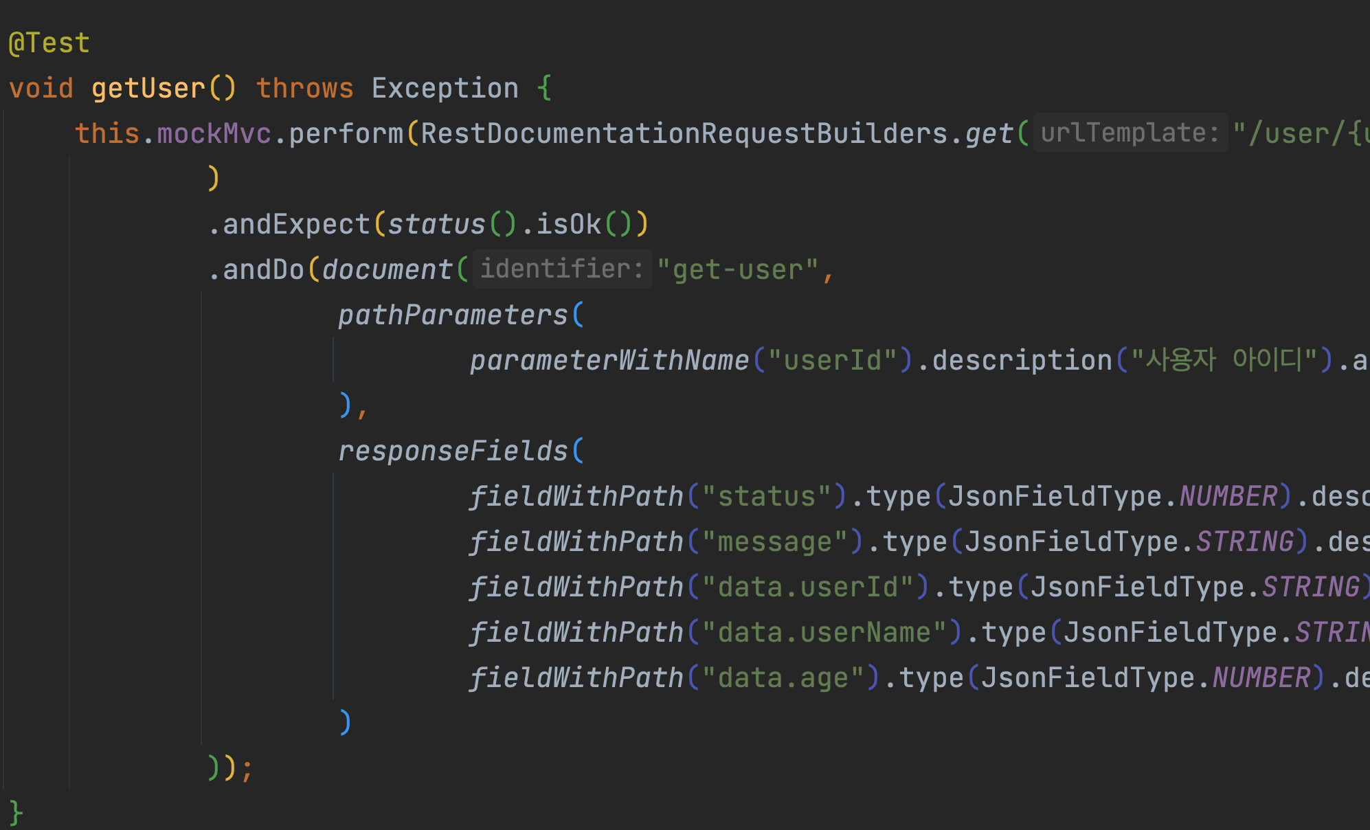Screen dimensions: 1370x830
Task: Click the identifier parameter hint
Action: pos(561,269)
